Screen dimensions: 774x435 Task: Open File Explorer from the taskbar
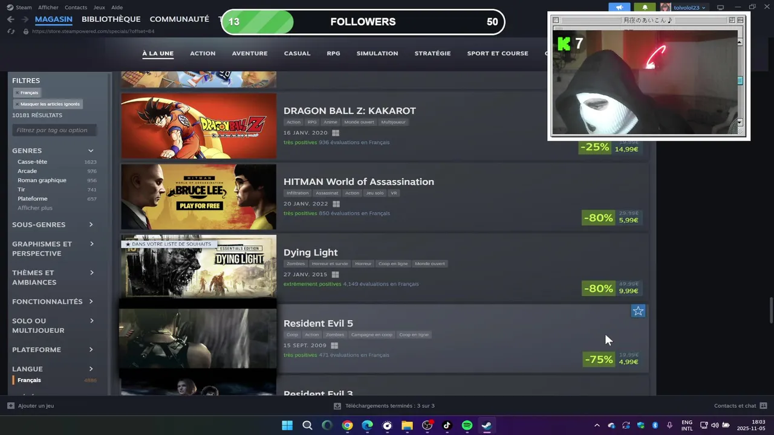point(407,425)
